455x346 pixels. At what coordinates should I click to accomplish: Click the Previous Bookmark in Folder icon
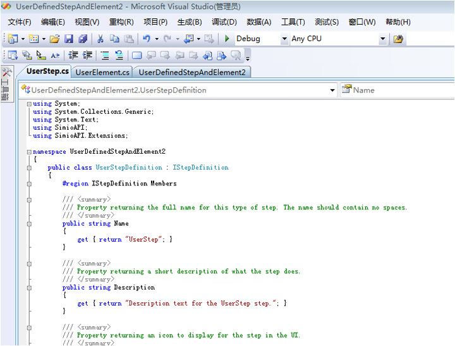click(179, 55)
